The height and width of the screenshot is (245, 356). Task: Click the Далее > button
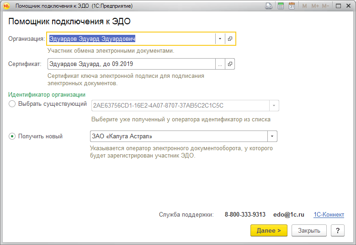(269, 230)
